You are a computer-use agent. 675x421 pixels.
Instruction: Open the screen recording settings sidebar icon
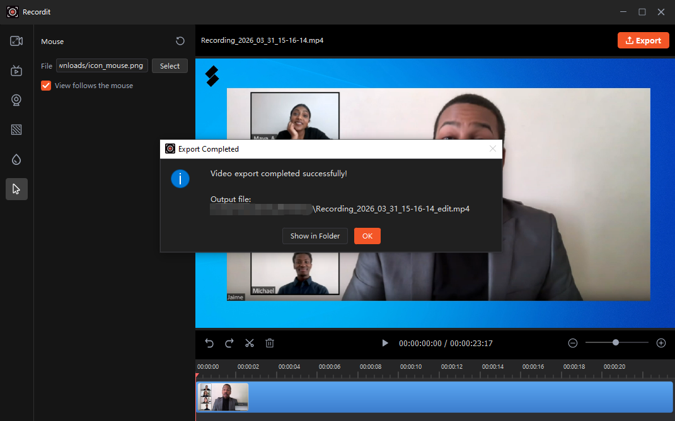(x=16, y=41)
